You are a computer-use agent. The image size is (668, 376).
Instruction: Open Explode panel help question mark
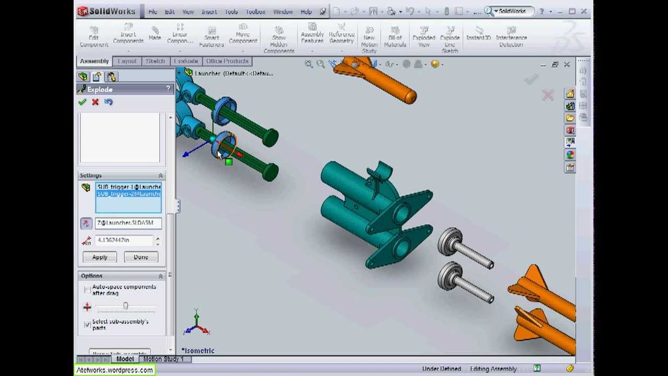(x=168, y=89)
